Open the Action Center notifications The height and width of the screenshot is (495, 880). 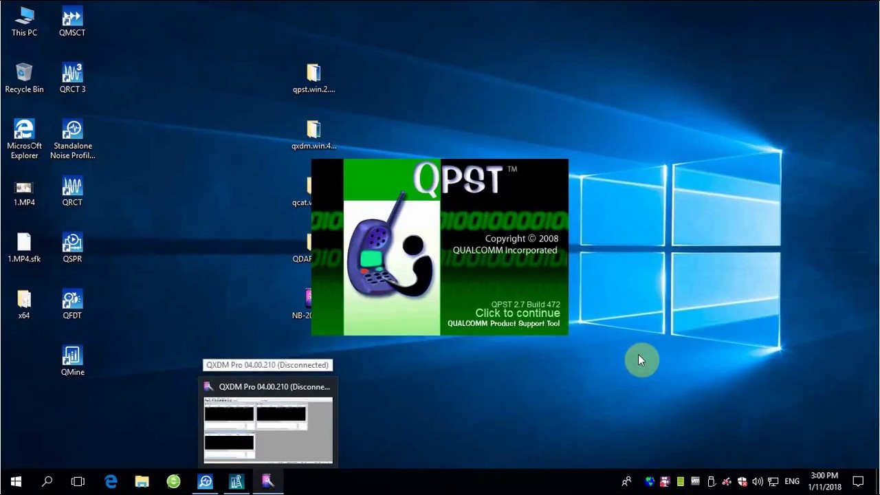pyautogui.click(x=858, y=481)
